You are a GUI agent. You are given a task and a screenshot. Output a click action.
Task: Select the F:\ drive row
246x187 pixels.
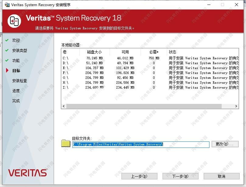click(150, 73)
